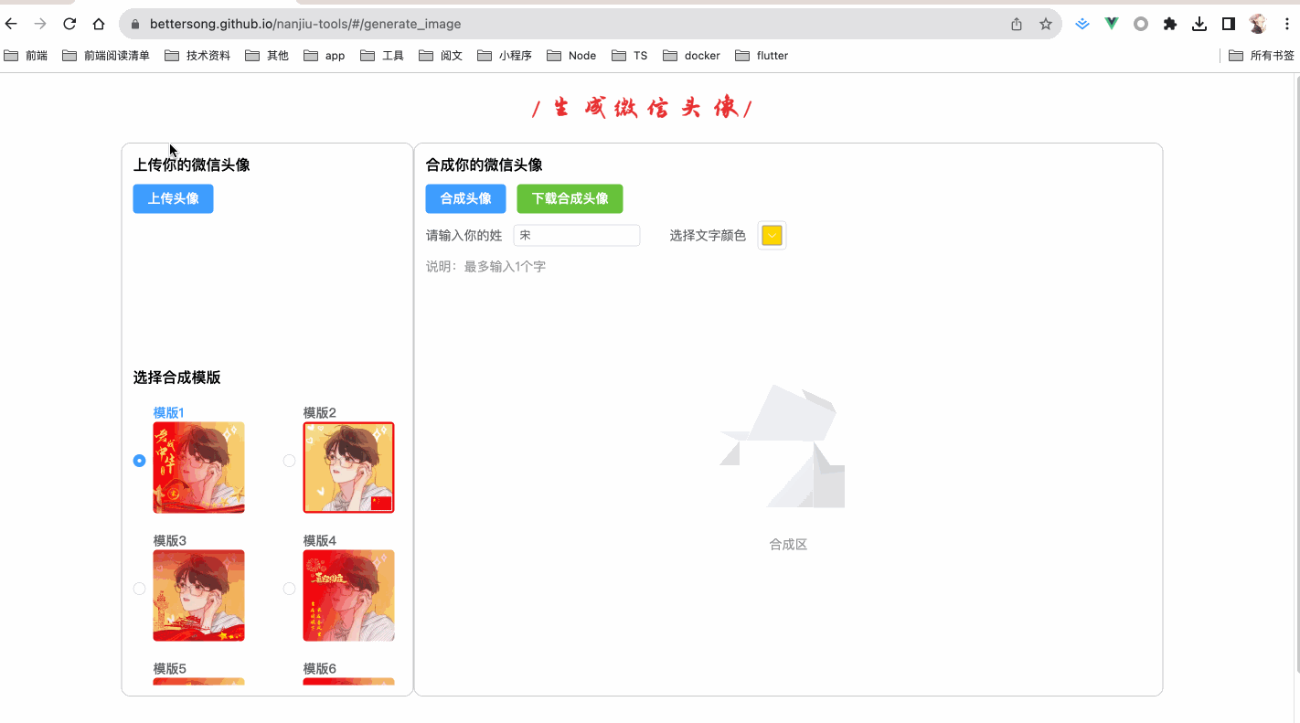This screenshot has width=1300, height=723.
Task: Open the Vue devtools extension
Action: (x=1112, y=24)
